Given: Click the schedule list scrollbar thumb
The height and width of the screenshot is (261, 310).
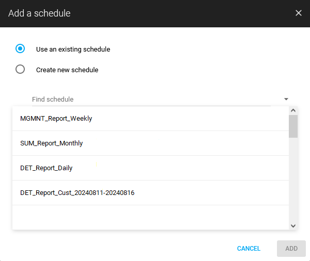Looking at the screenshot, I should point(293,126).
